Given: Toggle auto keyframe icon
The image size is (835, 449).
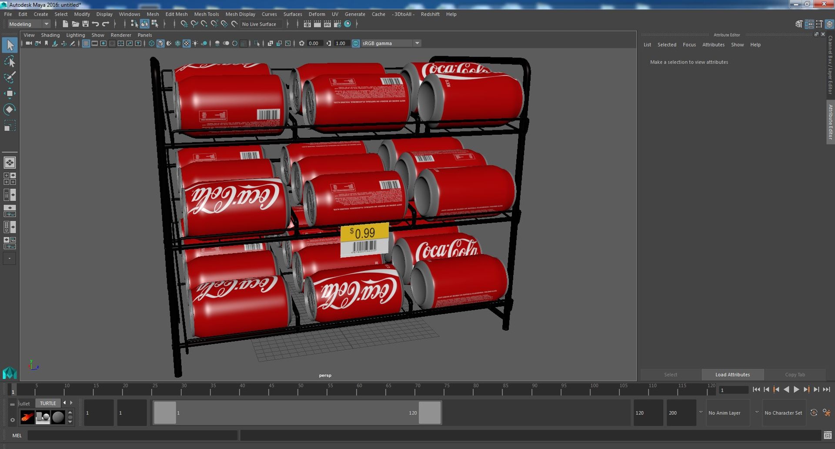Looking at the screenshot, I should tap(814, 412).
